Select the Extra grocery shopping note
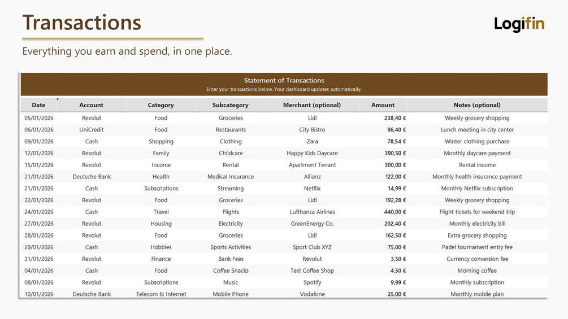The height and width of the screenshot is (319, 568). 477,235
